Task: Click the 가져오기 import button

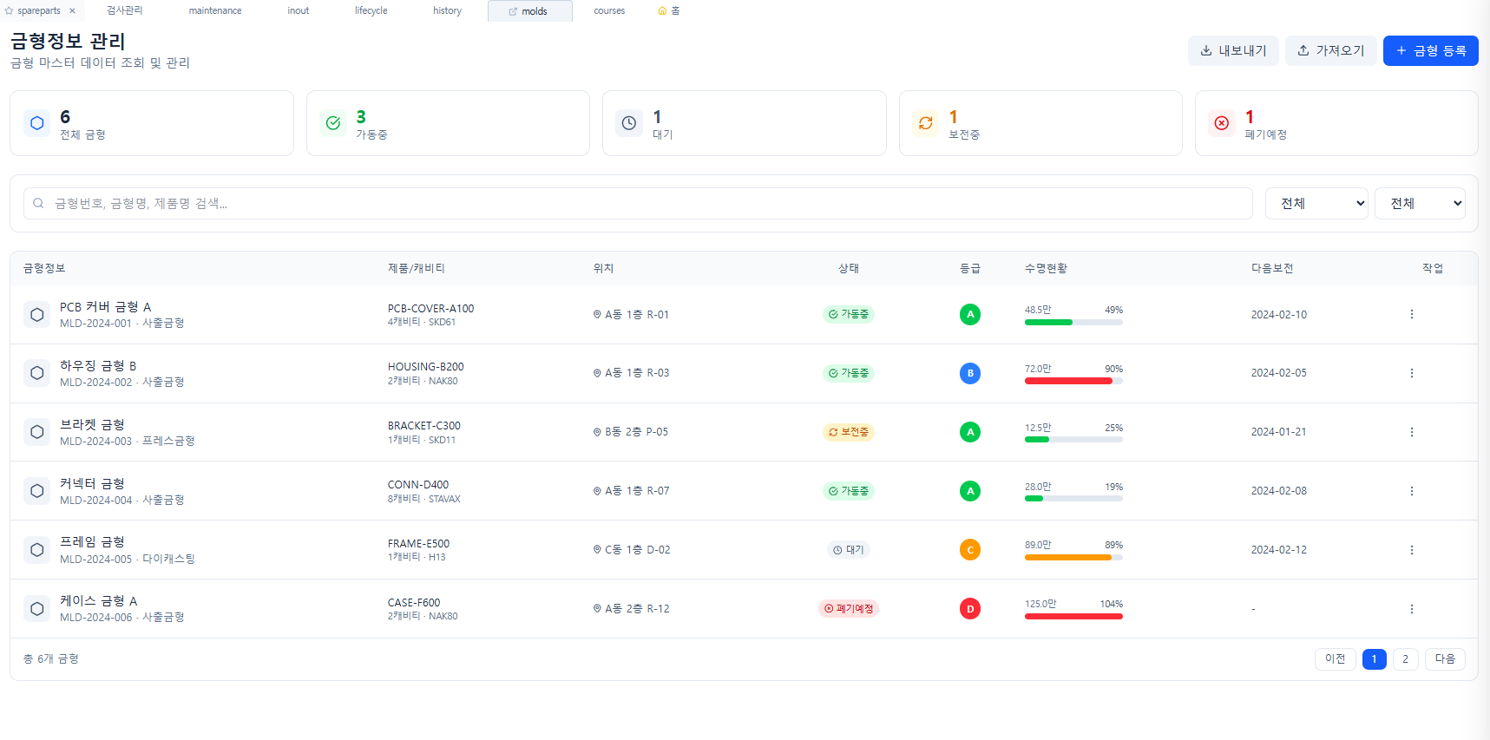Action: pos(1330,50)
